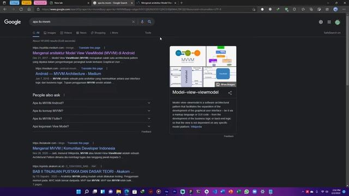349x196 pixels.
Task: Switch to Shopping results tab
Action: point(98,33)
